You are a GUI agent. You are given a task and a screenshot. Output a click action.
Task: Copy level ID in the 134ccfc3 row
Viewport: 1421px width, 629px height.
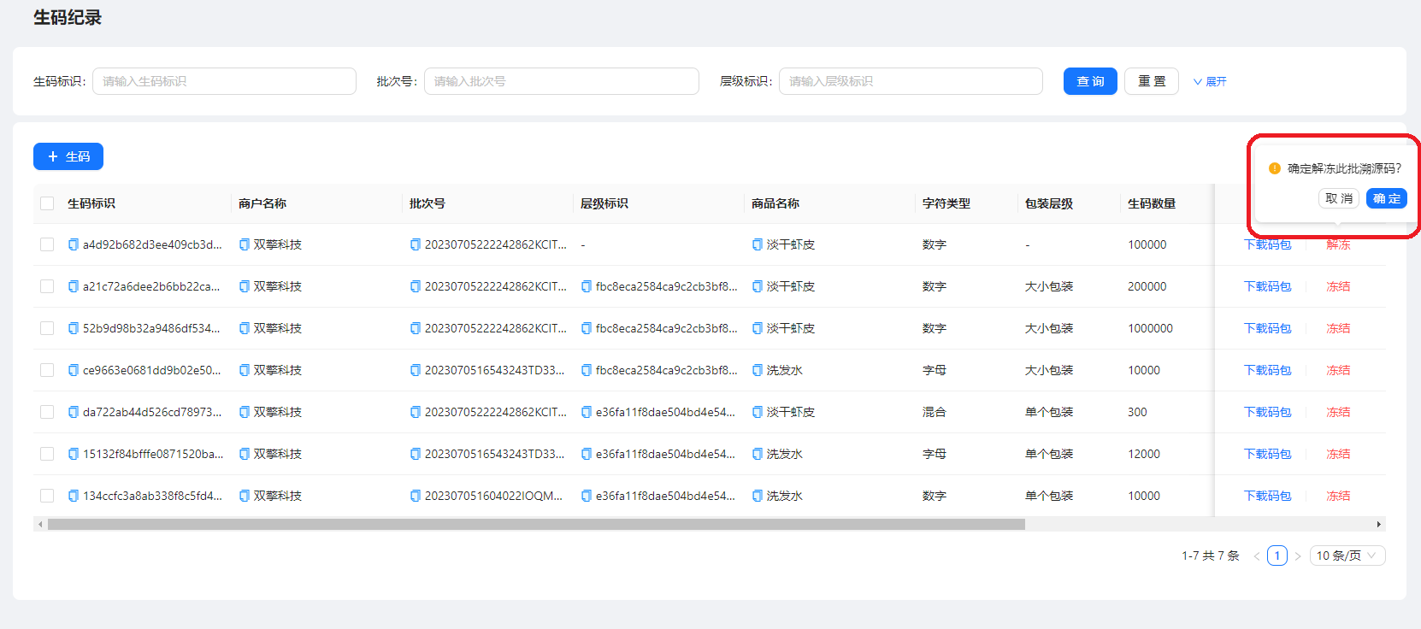[x=587, y=496]
